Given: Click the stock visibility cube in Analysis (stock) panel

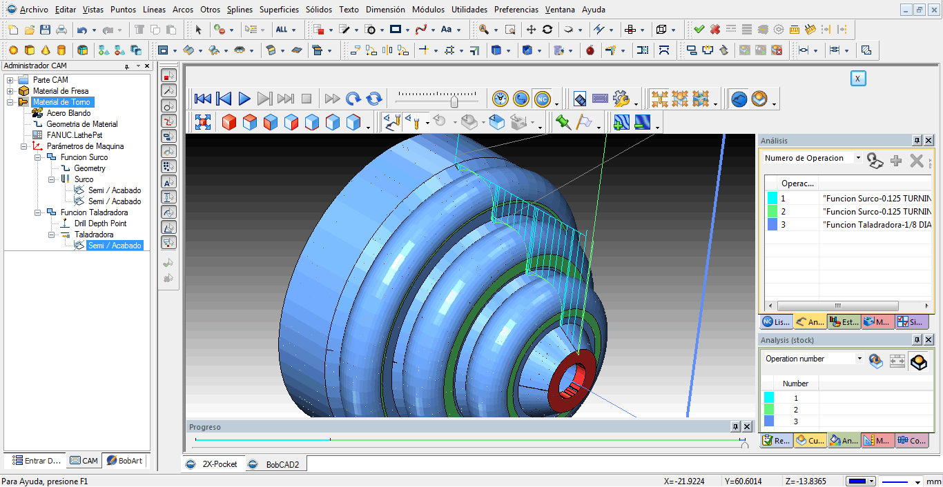Looking at the screenshot, I should (x=918, y=360).
